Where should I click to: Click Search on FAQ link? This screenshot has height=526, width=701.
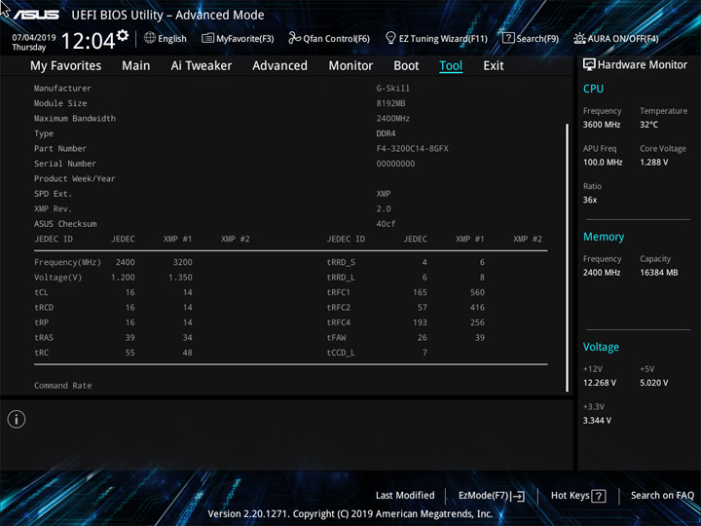pos(662,495)
